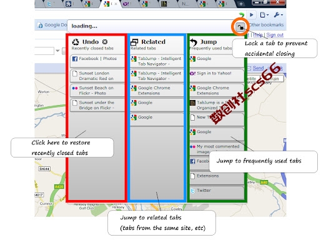The image size is (321, 250).
Task: Jump to the 'Extensions' tab entry
Action: [x=217, y=178]
